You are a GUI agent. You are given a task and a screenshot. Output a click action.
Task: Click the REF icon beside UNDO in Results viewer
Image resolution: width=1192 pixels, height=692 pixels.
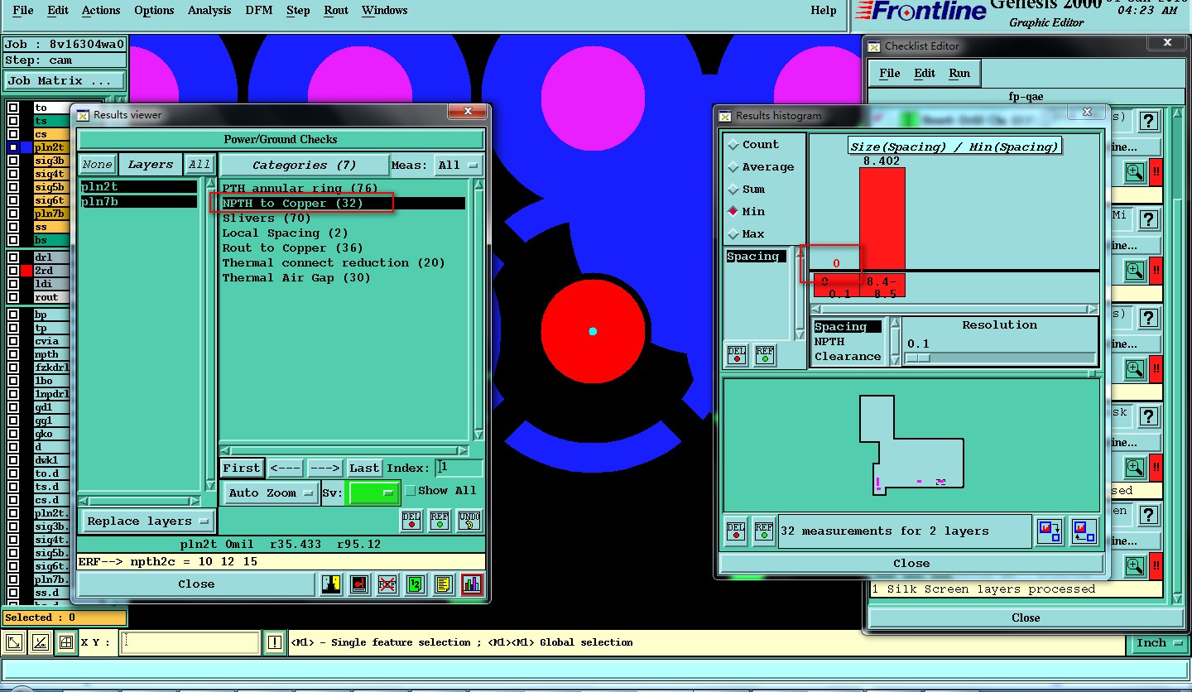(440, 521)
